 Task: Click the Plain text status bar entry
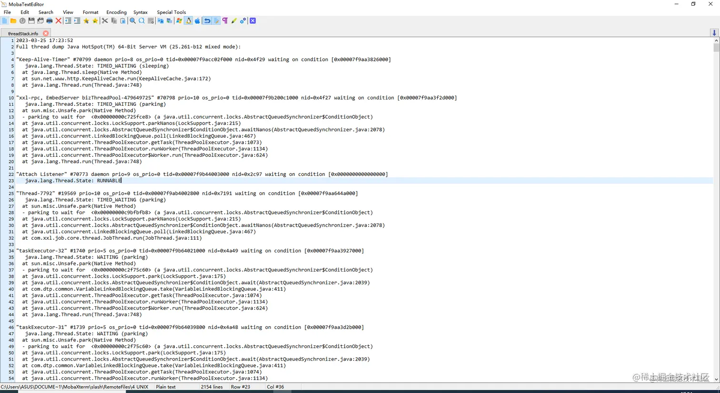tap(166, 387)
